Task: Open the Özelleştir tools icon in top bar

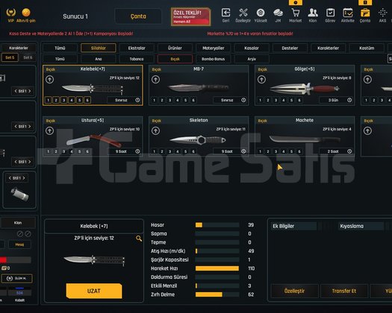Action: pos(243,13)
